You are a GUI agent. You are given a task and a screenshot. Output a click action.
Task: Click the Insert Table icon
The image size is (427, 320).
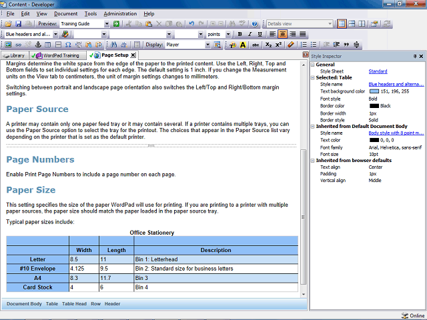coord(48,45)
